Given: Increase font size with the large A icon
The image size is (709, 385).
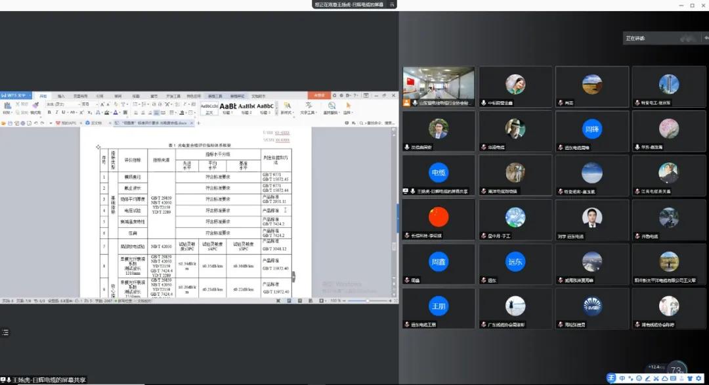Looking at the screenshot, I should [102, 104].
